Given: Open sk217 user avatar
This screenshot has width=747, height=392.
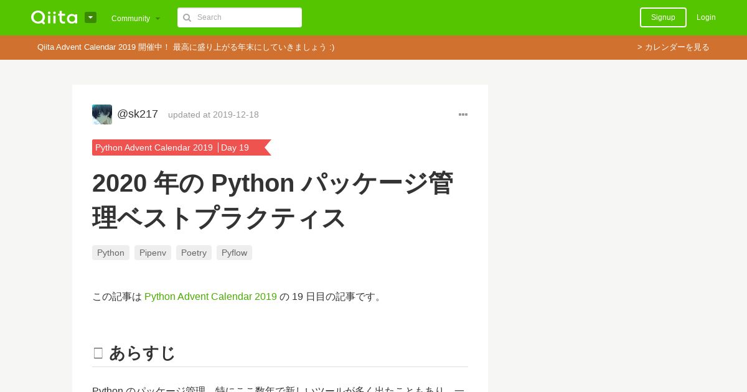Looking at the screenshot, I should click(102, 114).
